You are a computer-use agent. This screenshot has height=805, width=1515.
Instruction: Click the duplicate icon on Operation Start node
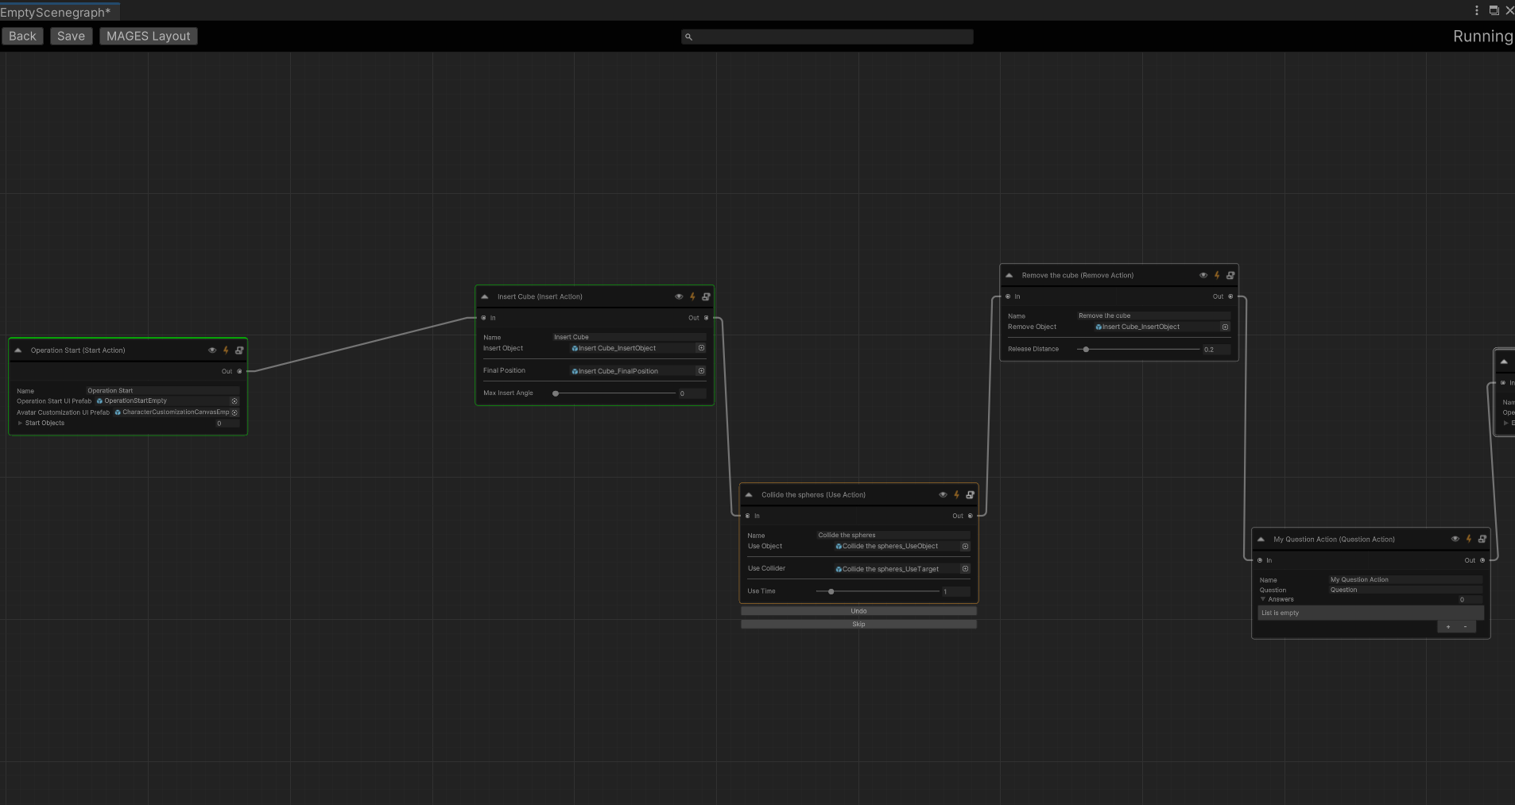point(239,350)
